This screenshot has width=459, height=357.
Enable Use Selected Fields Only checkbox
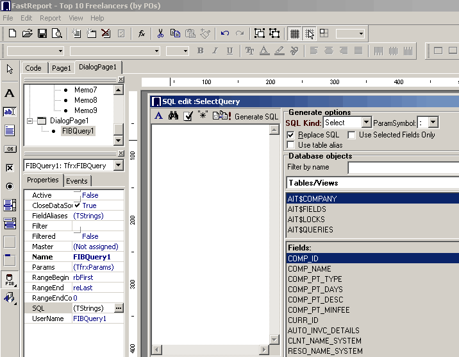click(x=352, y=135)
